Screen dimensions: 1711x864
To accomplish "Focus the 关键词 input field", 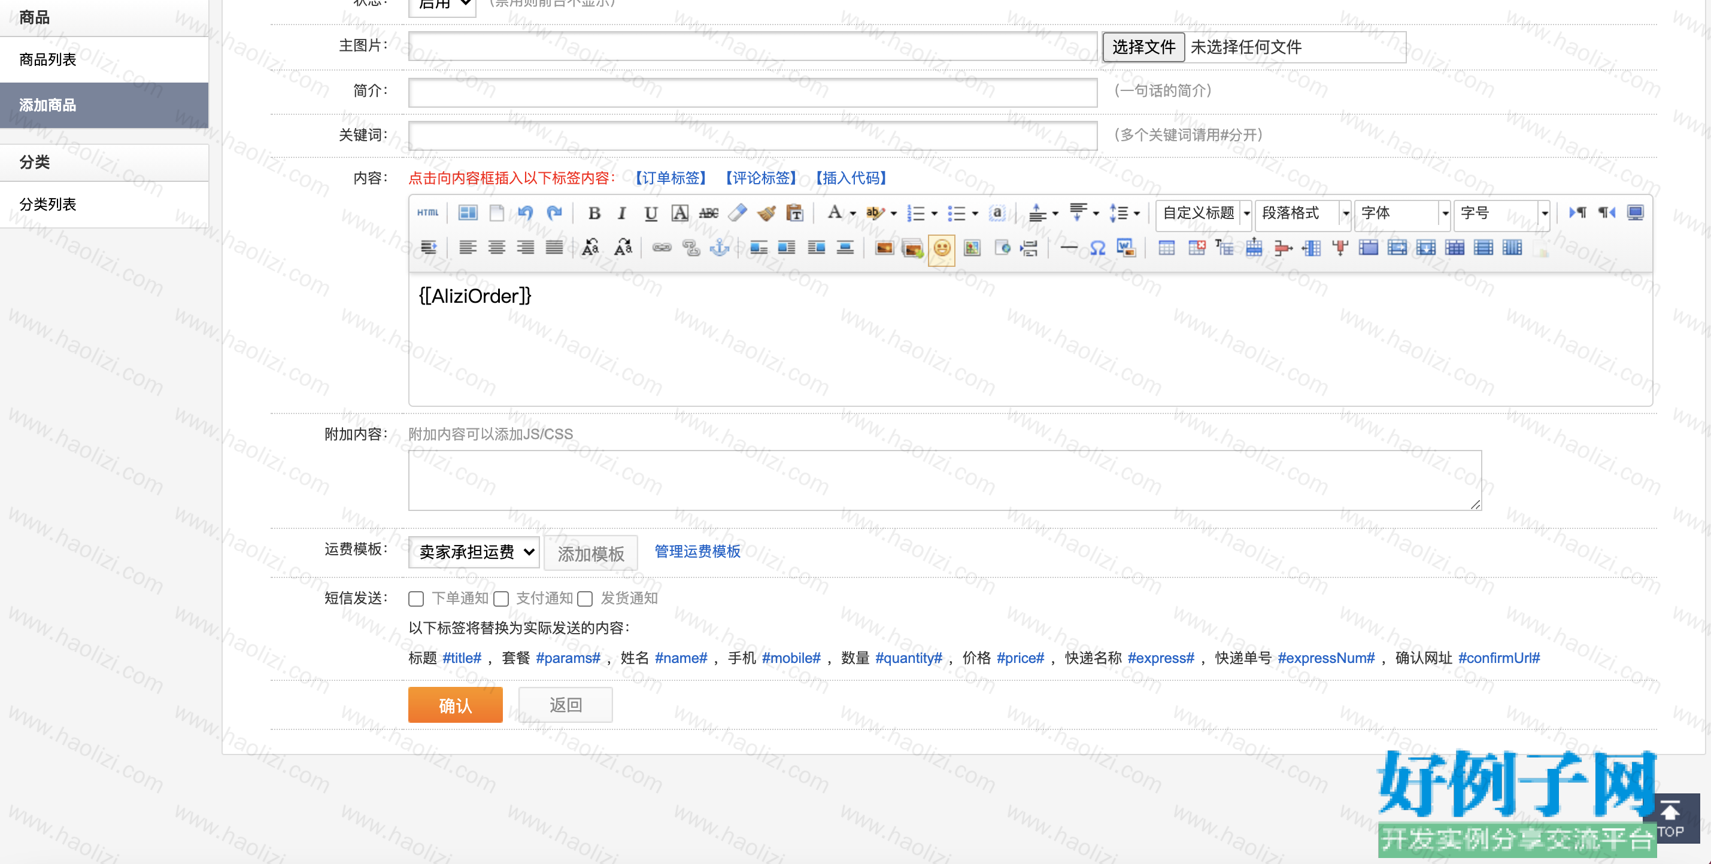I will click(x=753, y=135).
